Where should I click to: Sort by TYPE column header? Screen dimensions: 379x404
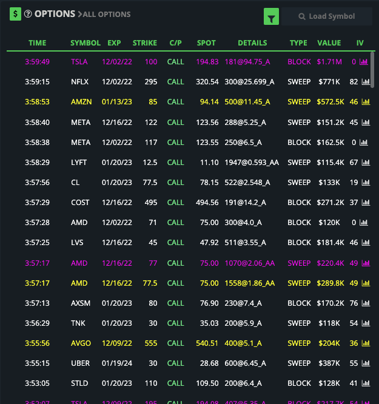tap(298, 43)
